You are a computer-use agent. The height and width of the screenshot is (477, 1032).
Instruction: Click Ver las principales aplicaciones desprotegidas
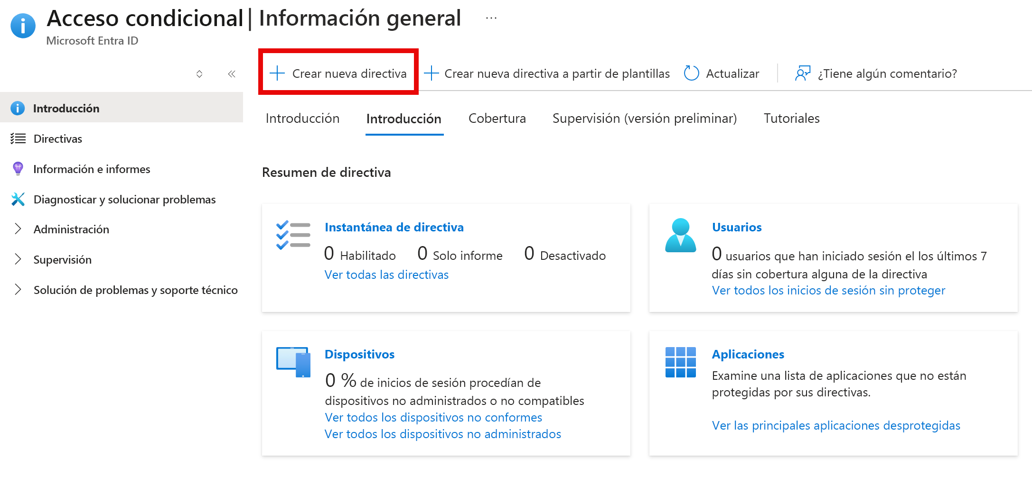[836, 426]
